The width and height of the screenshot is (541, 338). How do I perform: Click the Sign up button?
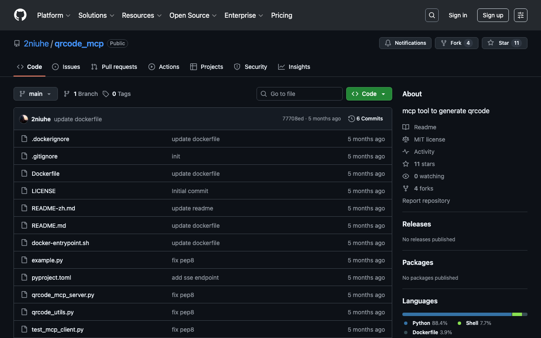tap(493, 15)
